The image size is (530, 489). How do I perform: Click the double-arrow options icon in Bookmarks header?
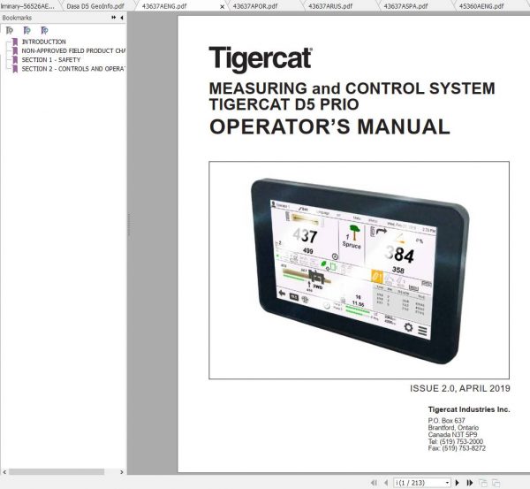click(114, 18)
